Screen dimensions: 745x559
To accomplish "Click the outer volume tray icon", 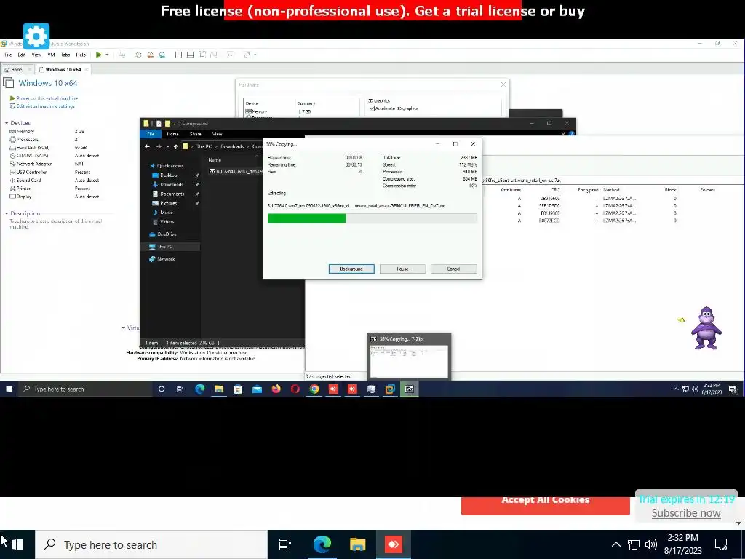I will [x=651, y=544].
